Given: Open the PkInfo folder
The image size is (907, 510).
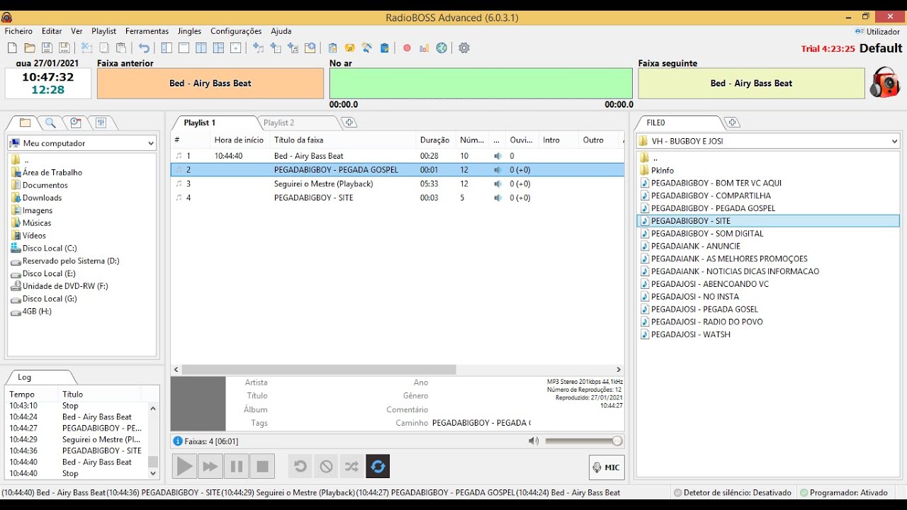Looking at the screenshot, I should [663, 171].
